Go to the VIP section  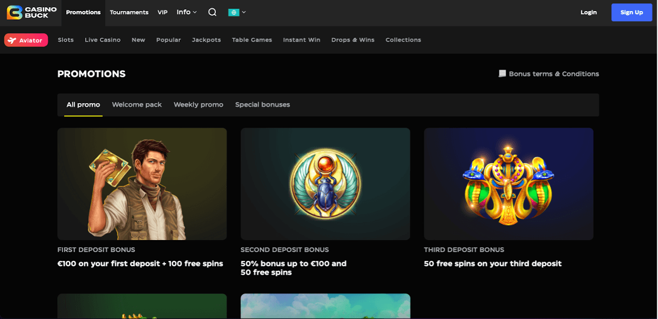(162, 12)
